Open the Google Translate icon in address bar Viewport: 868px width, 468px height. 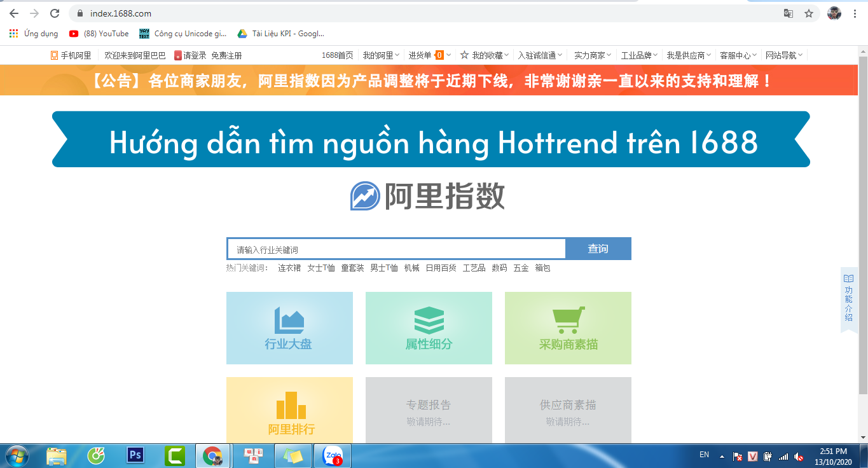tap(789, 13)
